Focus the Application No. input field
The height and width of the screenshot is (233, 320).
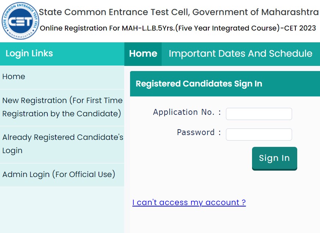[259, 114]
